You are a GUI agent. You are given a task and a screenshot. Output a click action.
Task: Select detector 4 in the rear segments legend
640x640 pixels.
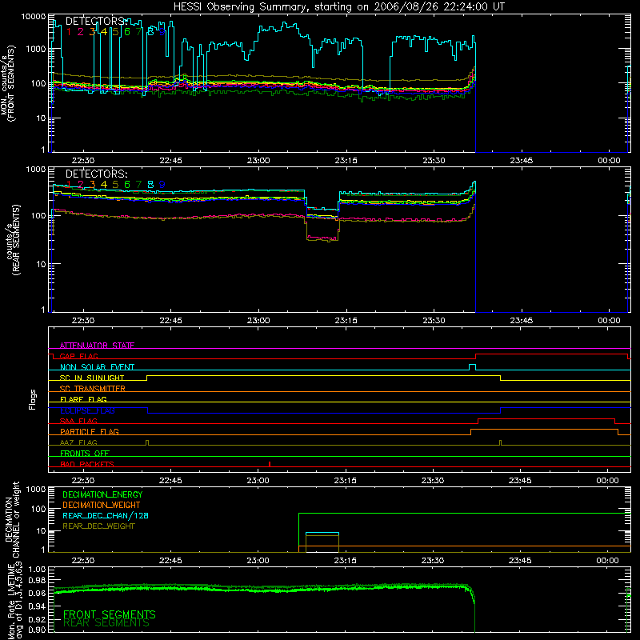(x=104, y=185)
